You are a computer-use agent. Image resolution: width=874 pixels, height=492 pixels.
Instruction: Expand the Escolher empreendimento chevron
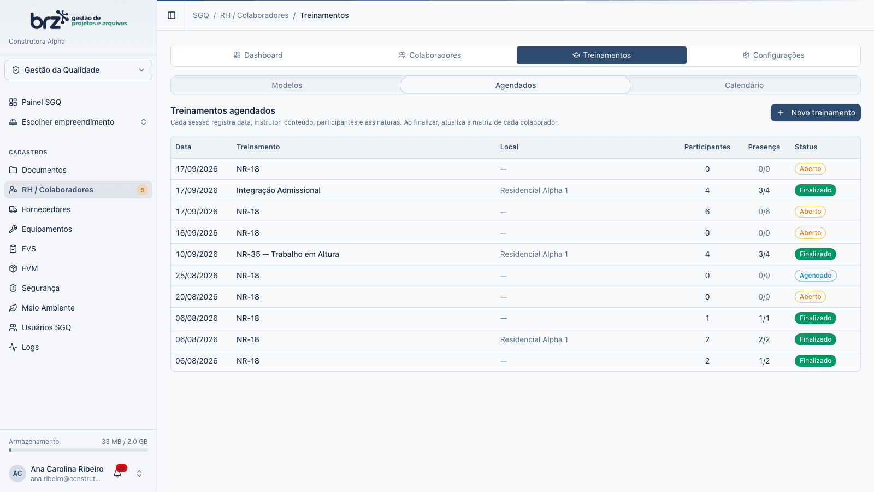144,122
